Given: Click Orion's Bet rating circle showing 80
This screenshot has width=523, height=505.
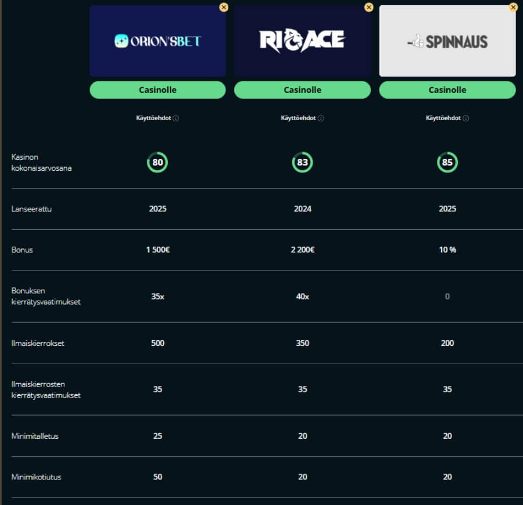Looking at the screenshot, I should coord(157,163).
